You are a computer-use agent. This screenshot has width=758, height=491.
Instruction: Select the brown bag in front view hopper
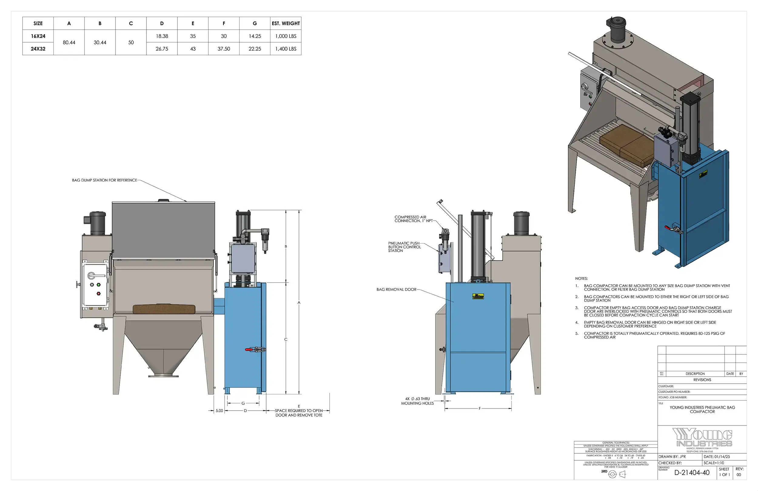pos(164,309)
